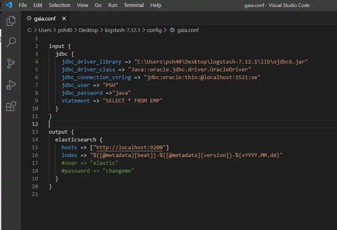Click the statement keyword
The width and height of the screenshot is (337, 230).
[76, 101]
